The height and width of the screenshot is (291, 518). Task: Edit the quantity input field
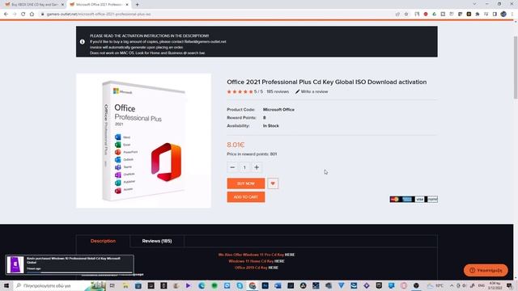(244, 167)
